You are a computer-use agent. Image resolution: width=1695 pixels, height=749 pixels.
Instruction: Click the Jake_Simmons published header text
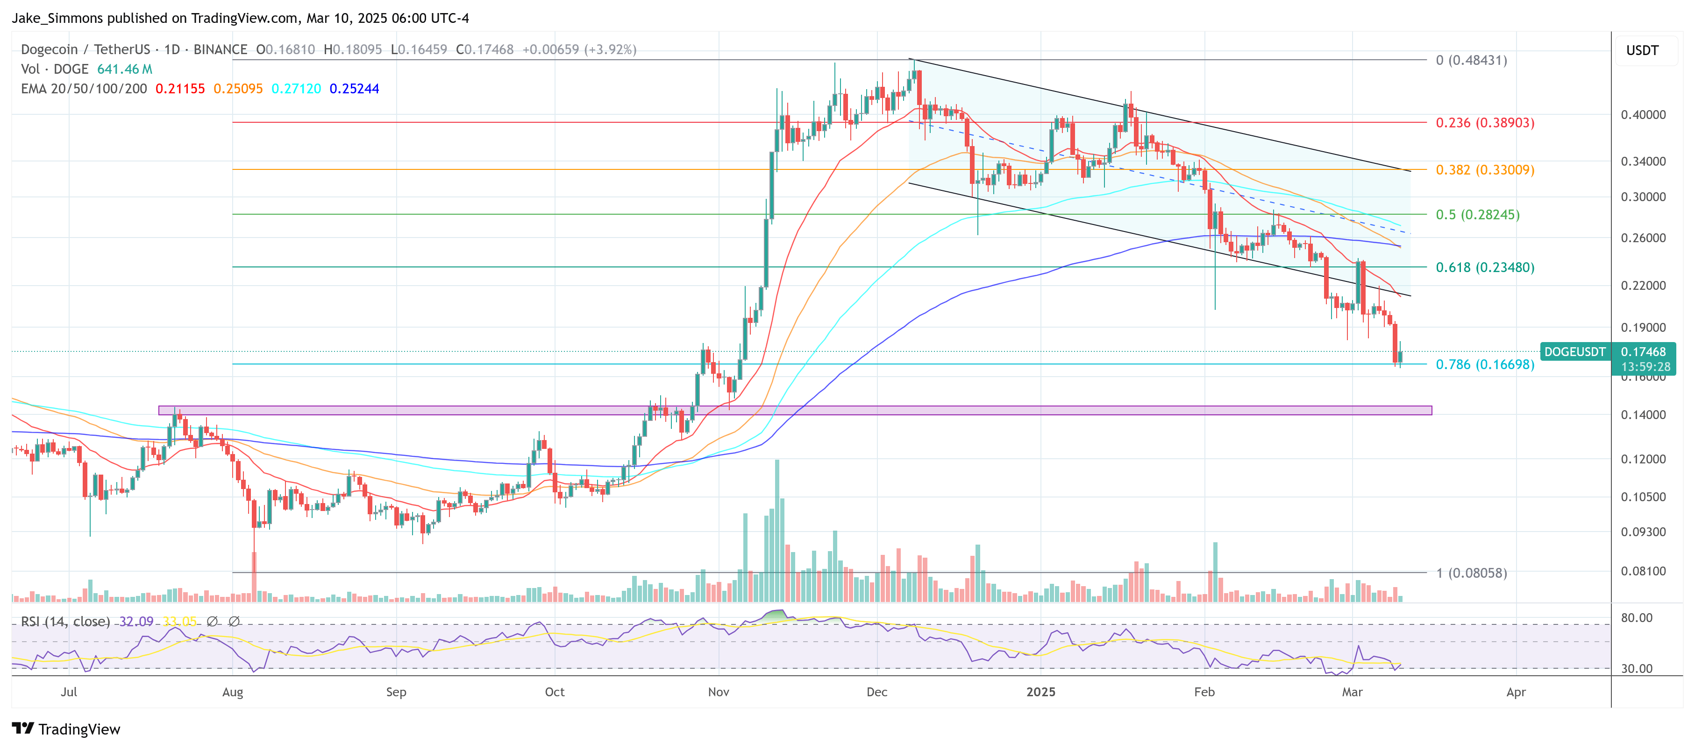240,18
